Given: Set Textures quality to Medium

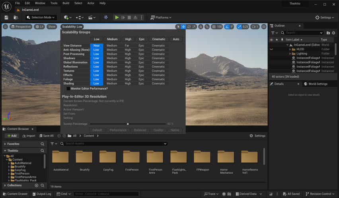Looking at the screenshot, I should pyautogui.click(x=112, y=71).
